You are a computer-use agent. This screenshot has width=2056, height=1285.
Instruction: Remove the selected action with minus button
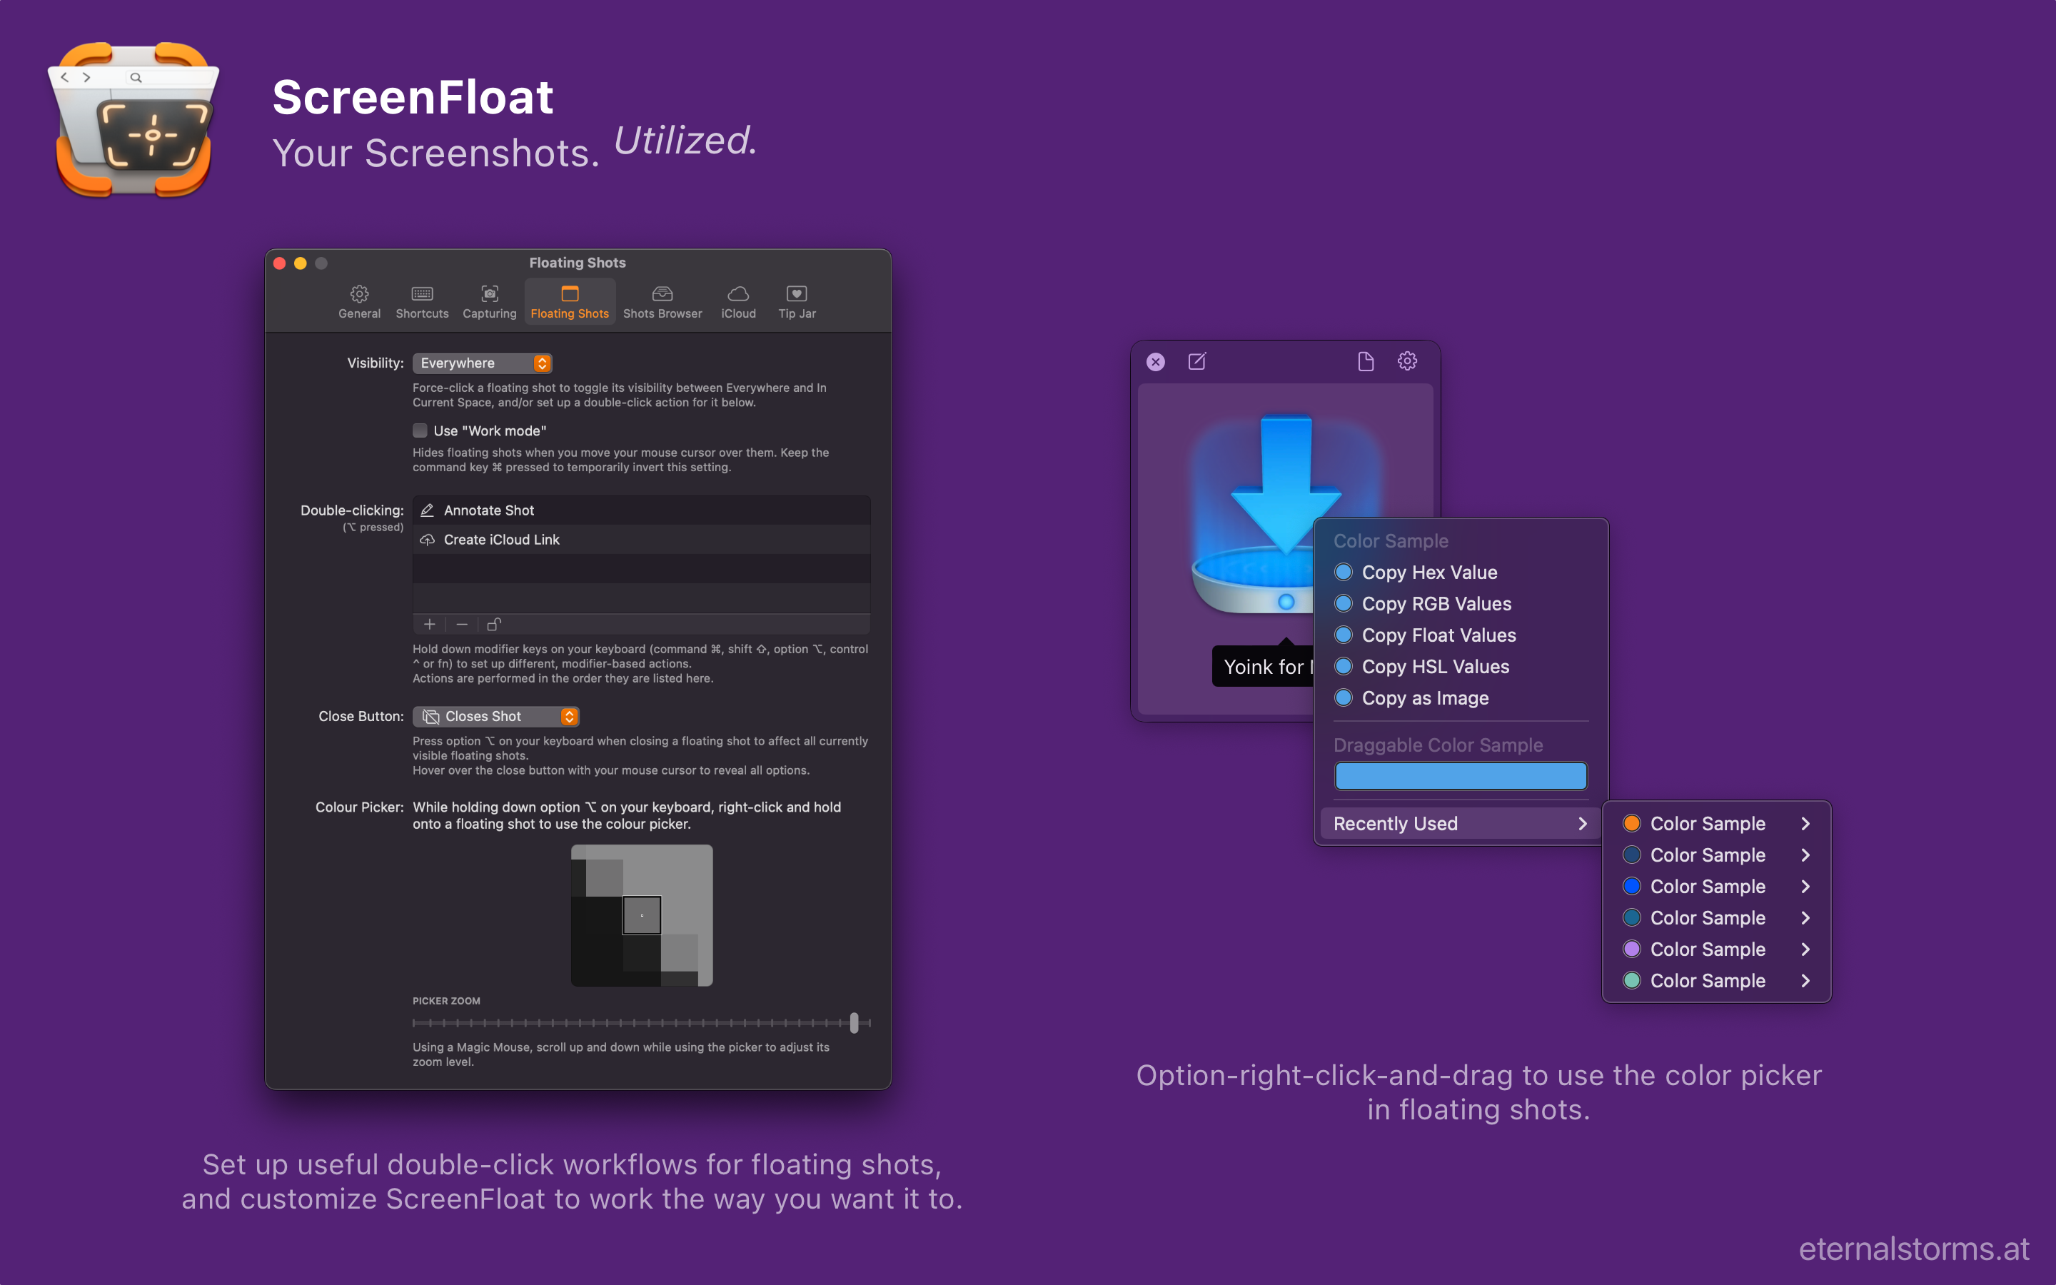[x=461, y=625]
